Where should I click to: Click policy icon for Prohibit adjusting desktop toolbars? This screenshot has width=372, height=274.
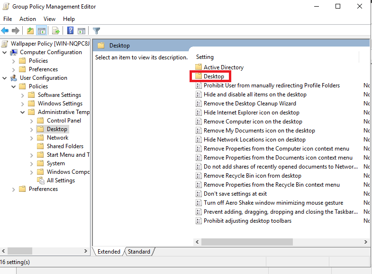pos(199,221)
